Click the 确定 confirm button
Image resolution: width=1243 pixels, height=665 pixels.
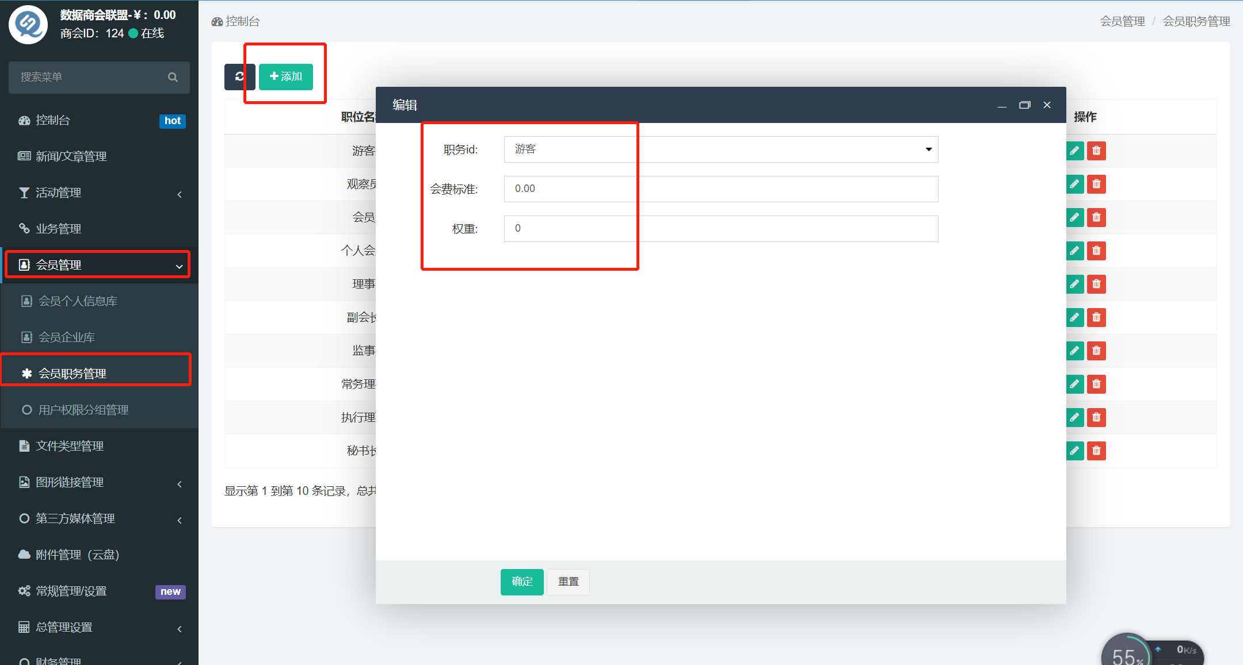[521, 582]
